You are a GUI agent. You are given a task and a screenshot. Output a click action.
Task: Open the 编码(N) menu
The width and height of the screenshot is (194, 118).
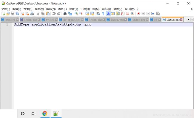(51, 9)
